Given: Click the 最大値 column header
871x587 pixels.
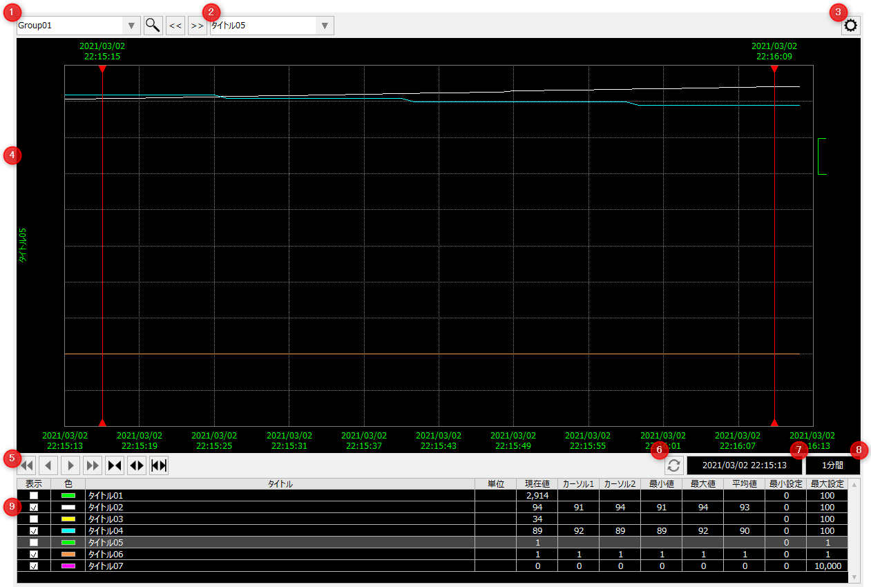Looking at the screenshot, I should [703, 484].
